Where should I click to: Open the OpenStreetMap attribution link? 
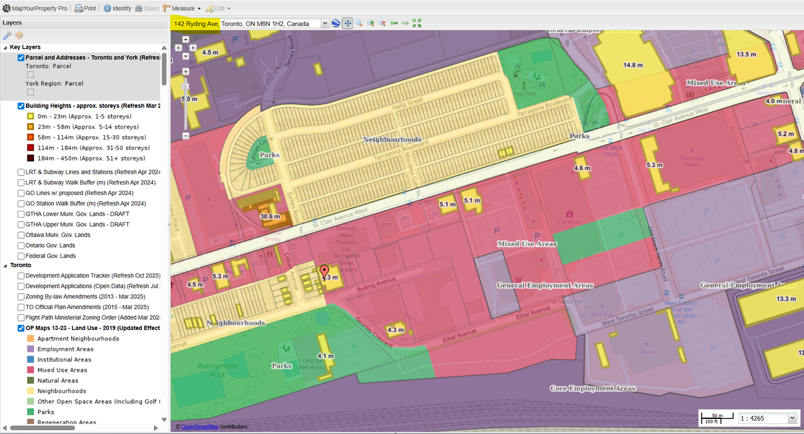pos(200,427)
